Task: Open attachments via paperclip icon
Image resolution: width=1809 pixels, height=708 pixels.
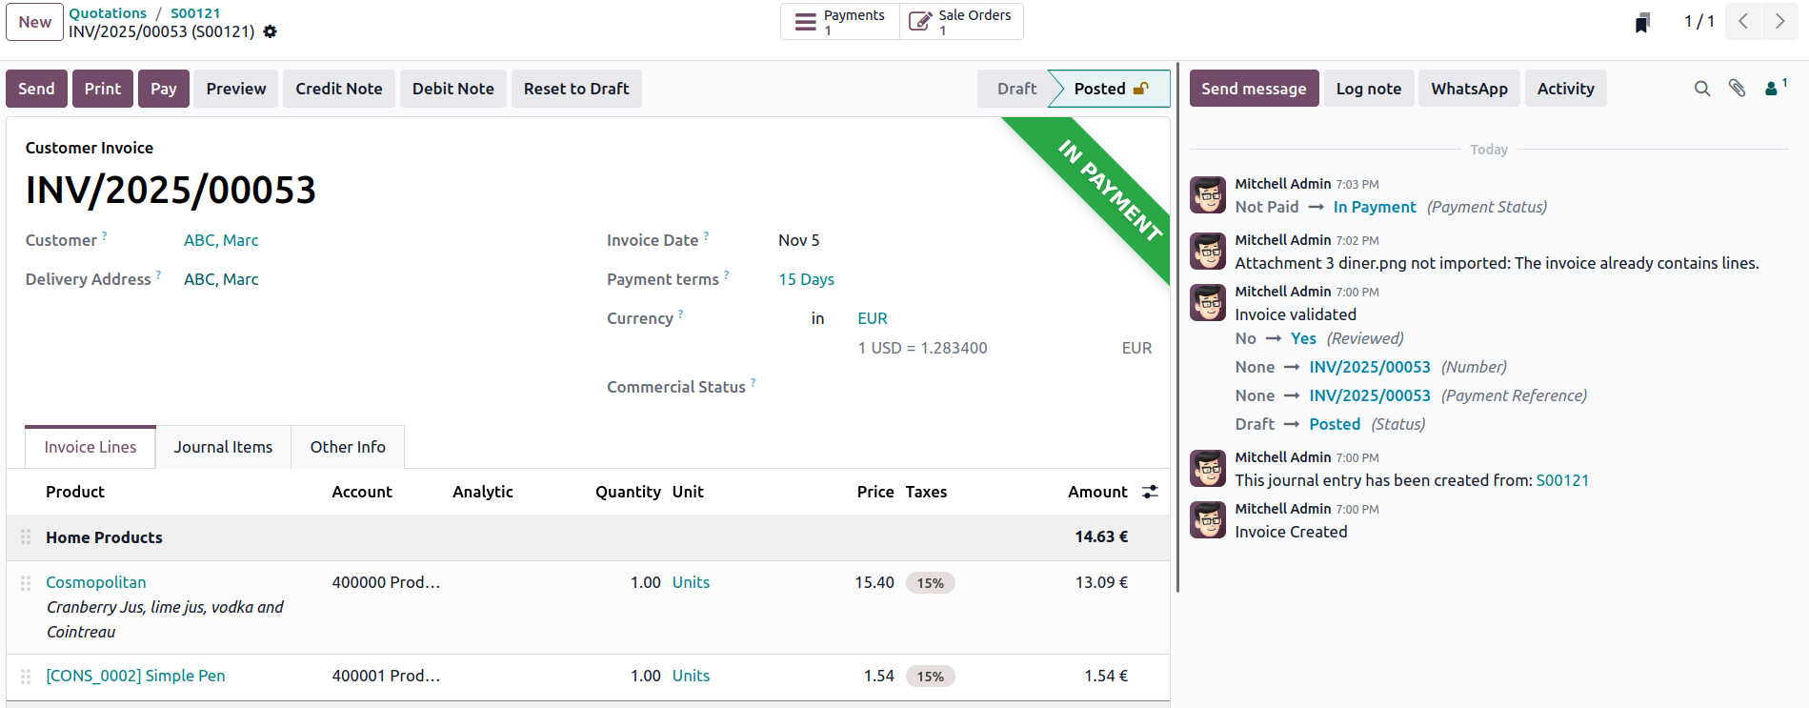Action: click(1738, 89)
